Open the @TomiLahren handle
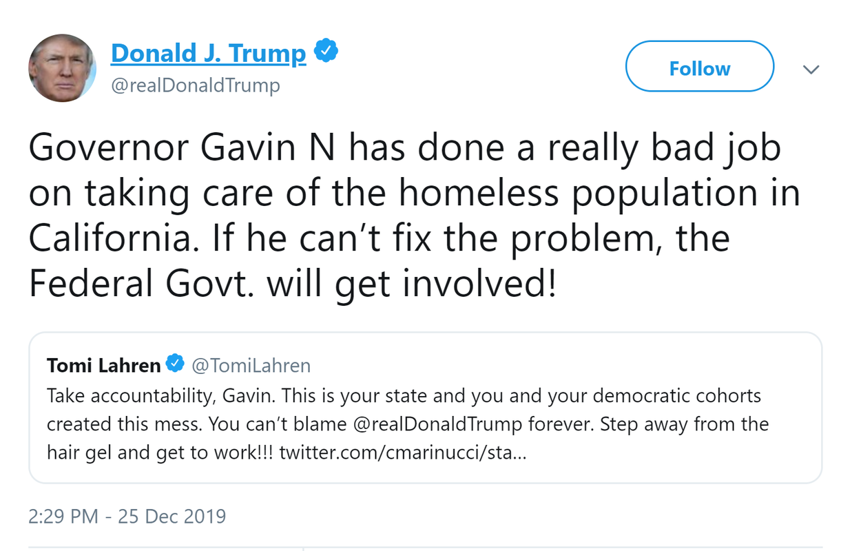 251,365
